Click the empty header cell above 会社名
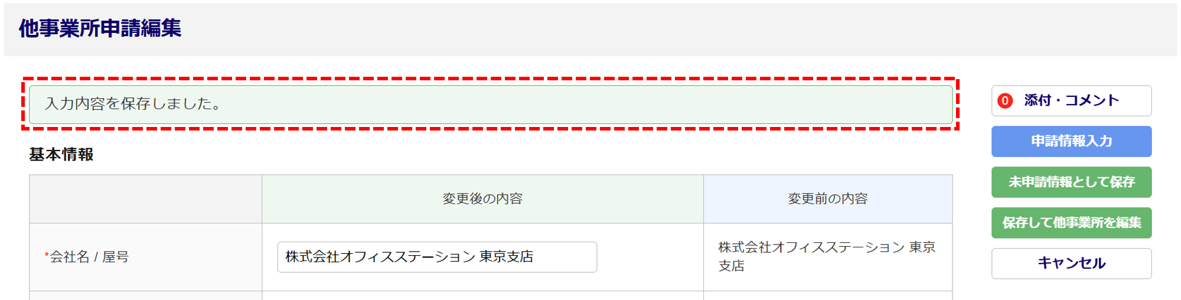This screenshot has height=300, width=1181. (145, 199)
